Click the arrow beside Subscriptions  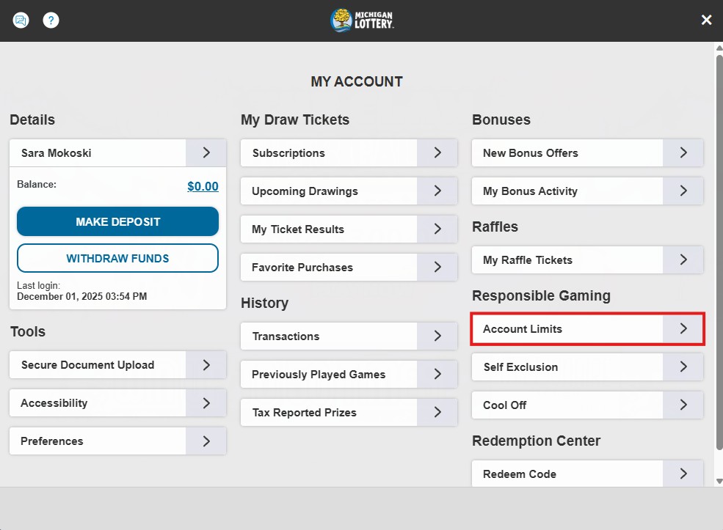coord(437,153)
